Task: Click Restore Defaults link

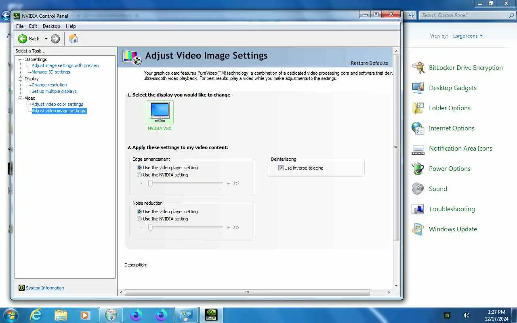Action: (369, 63)
